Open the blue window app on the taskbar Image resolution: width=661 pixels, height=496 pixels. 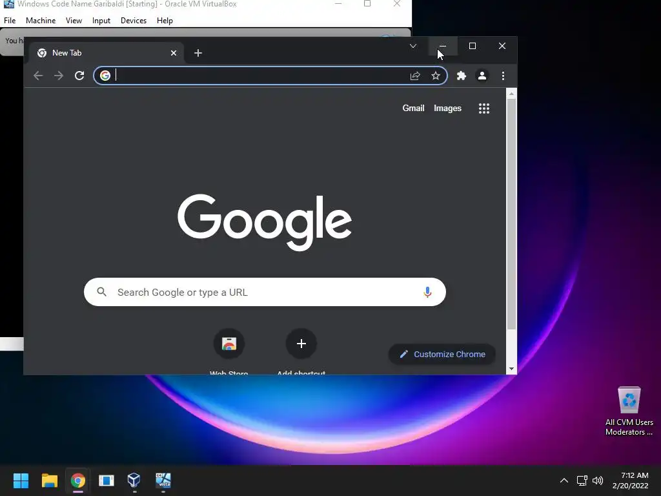tap(107, 480)
